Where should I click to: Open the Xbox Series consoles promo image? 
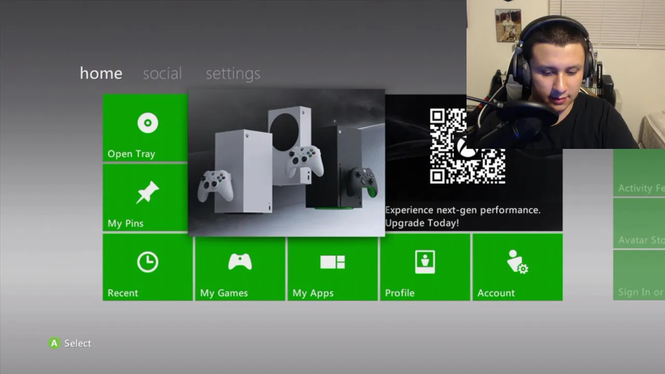tap(286, 162)
